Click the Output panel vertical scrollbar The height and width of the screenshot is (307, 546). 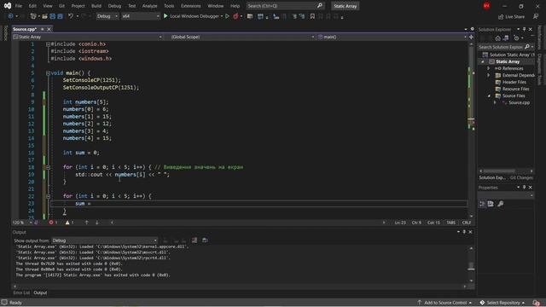(x=471, y=264)
